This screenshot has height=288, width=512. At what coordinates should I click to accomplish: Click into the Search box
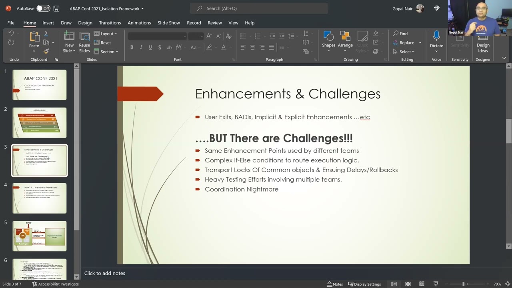[x=259, y=8]
